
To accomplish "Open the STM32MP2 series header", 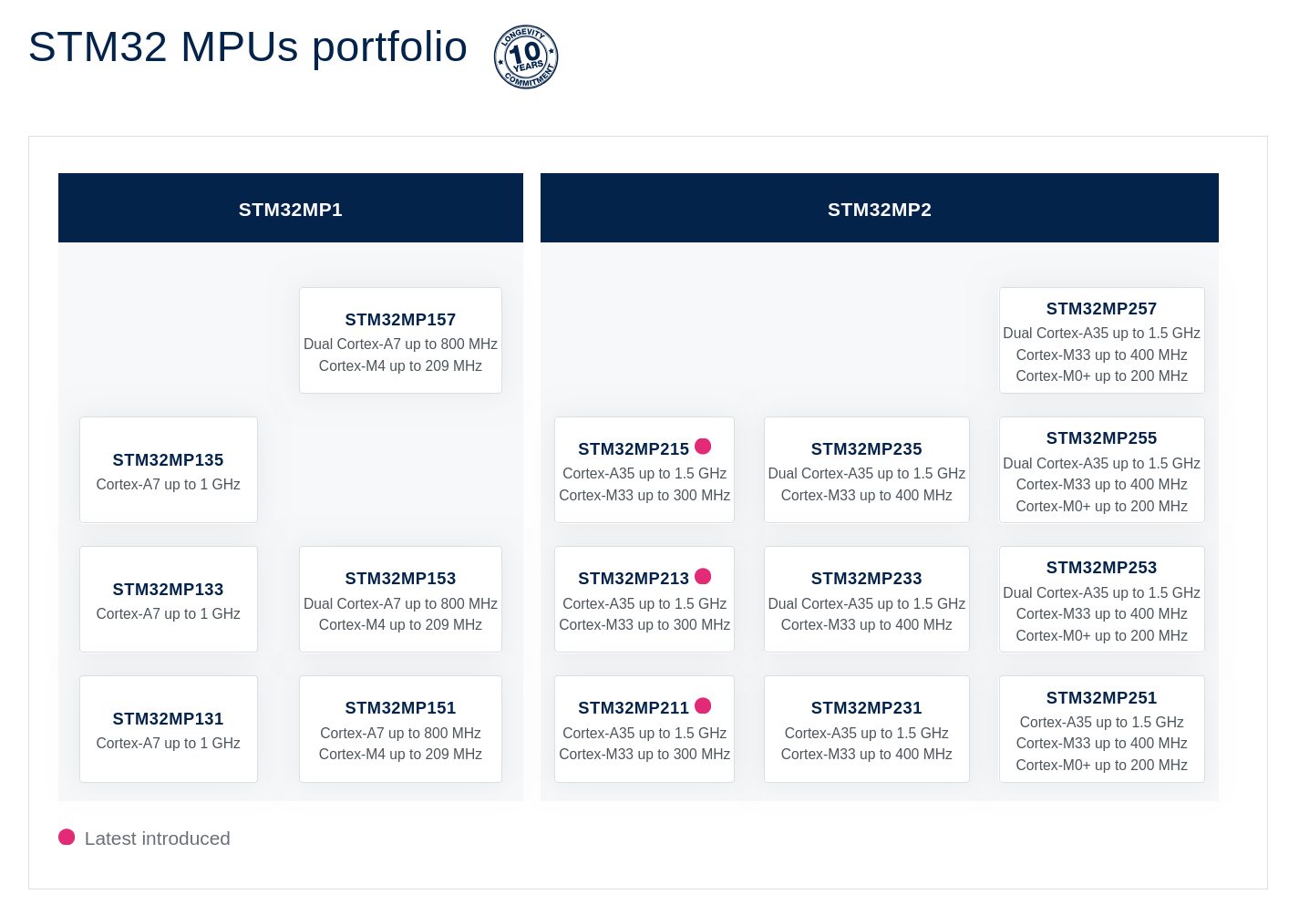I will 880,208.
